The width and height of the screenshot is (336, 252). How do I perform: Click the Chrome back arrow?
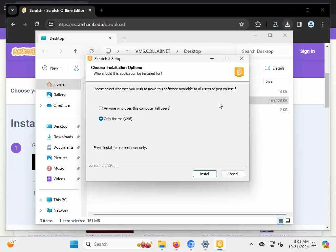(13, 24)
